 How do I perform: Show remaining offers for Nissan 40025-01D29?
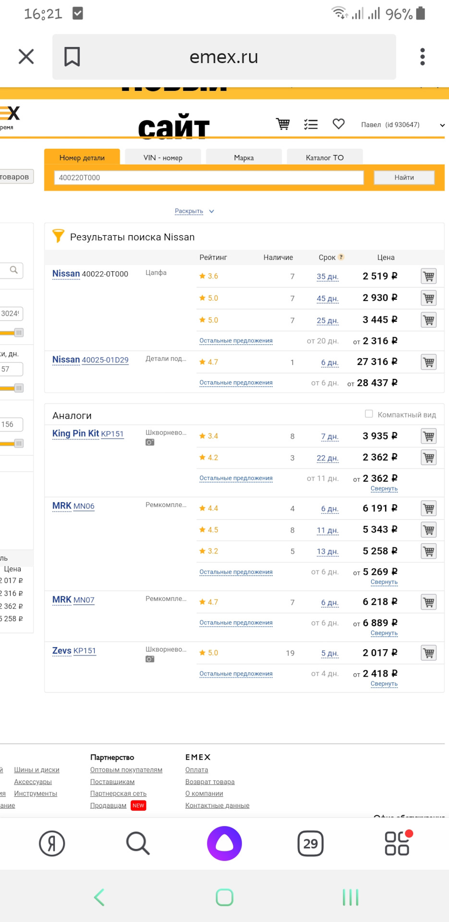pyautogui.click(x=236, y=383)
